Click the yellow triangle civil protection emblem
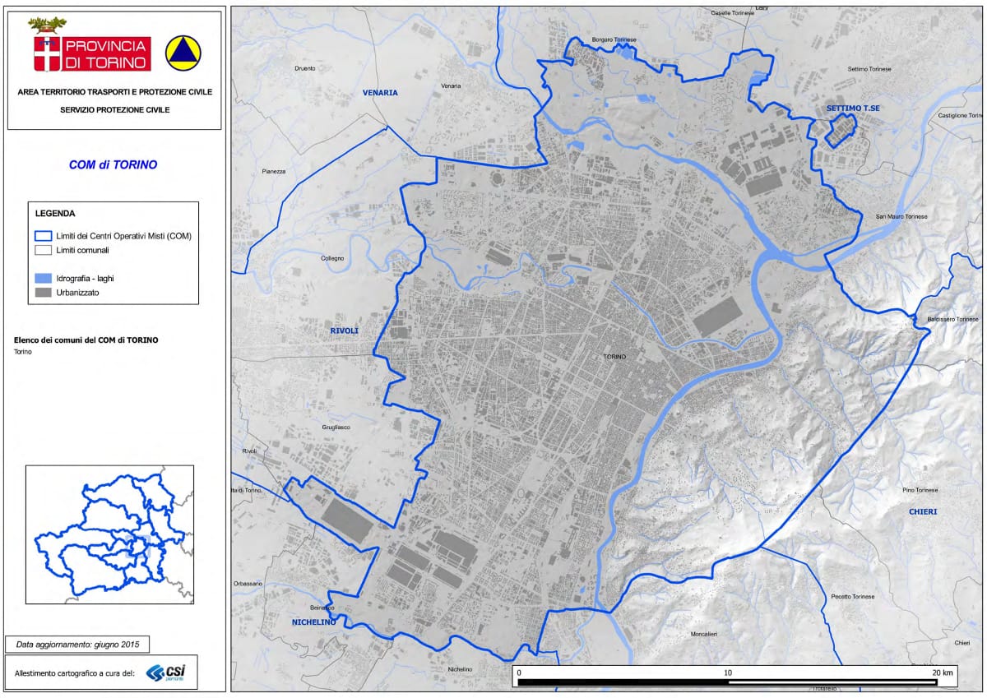The width and height of the screenshot is (987, 698). (182, 53)
